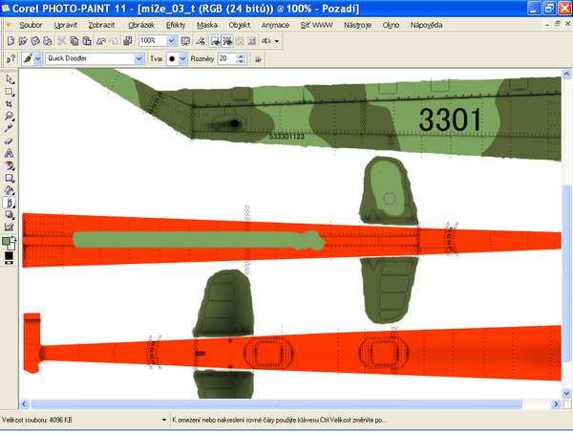Expand the zoom level 100% dropdown
The image size is (573, 434).
tap(172, 41)
